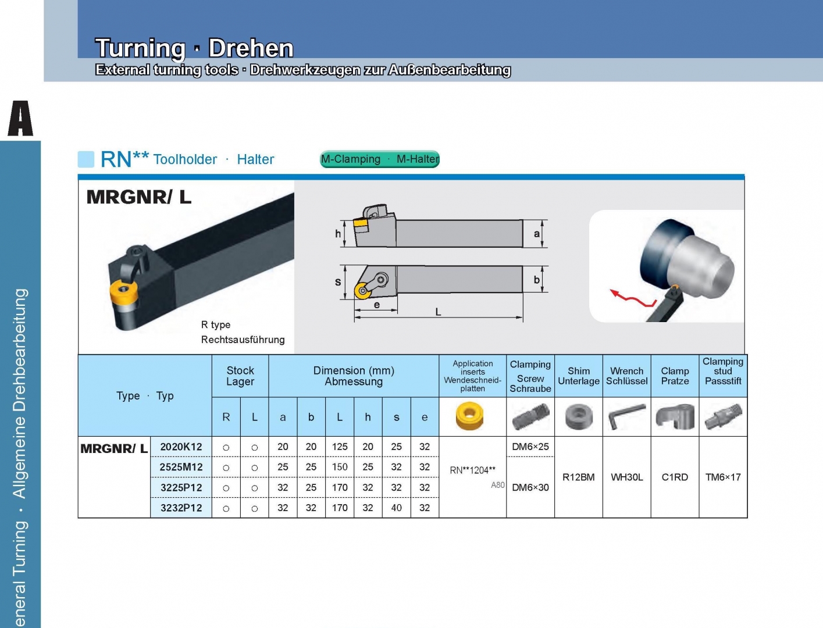Click the wrench hex key image

627,417
